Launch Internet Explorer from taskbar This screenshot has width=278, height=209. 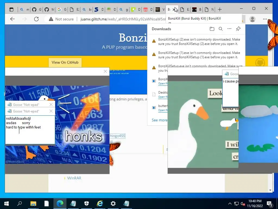(100, 204)
